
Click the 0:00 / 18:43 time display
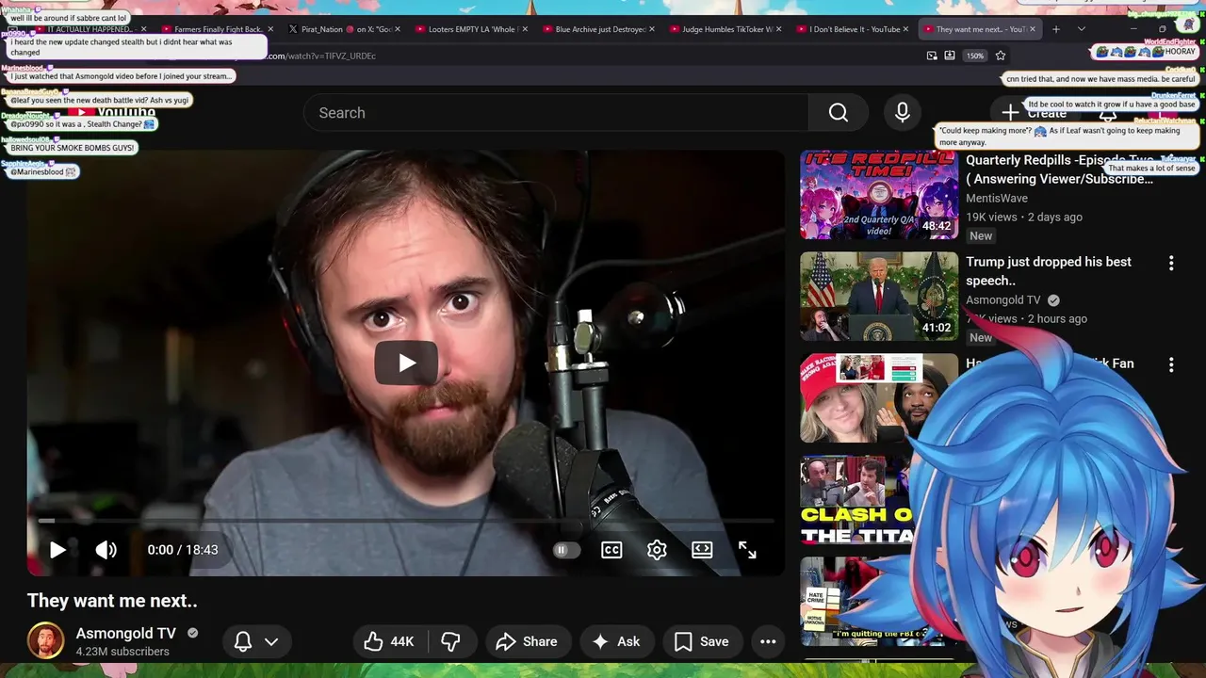pyautogui.click(x=182, y=550)
